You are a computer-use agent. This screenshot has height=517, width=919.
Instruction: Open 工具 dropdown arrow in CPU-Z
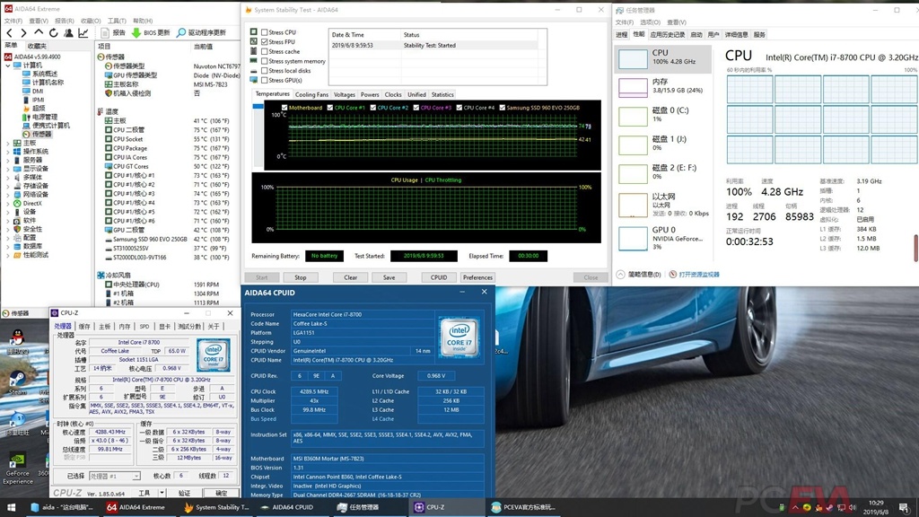(162, 493)
